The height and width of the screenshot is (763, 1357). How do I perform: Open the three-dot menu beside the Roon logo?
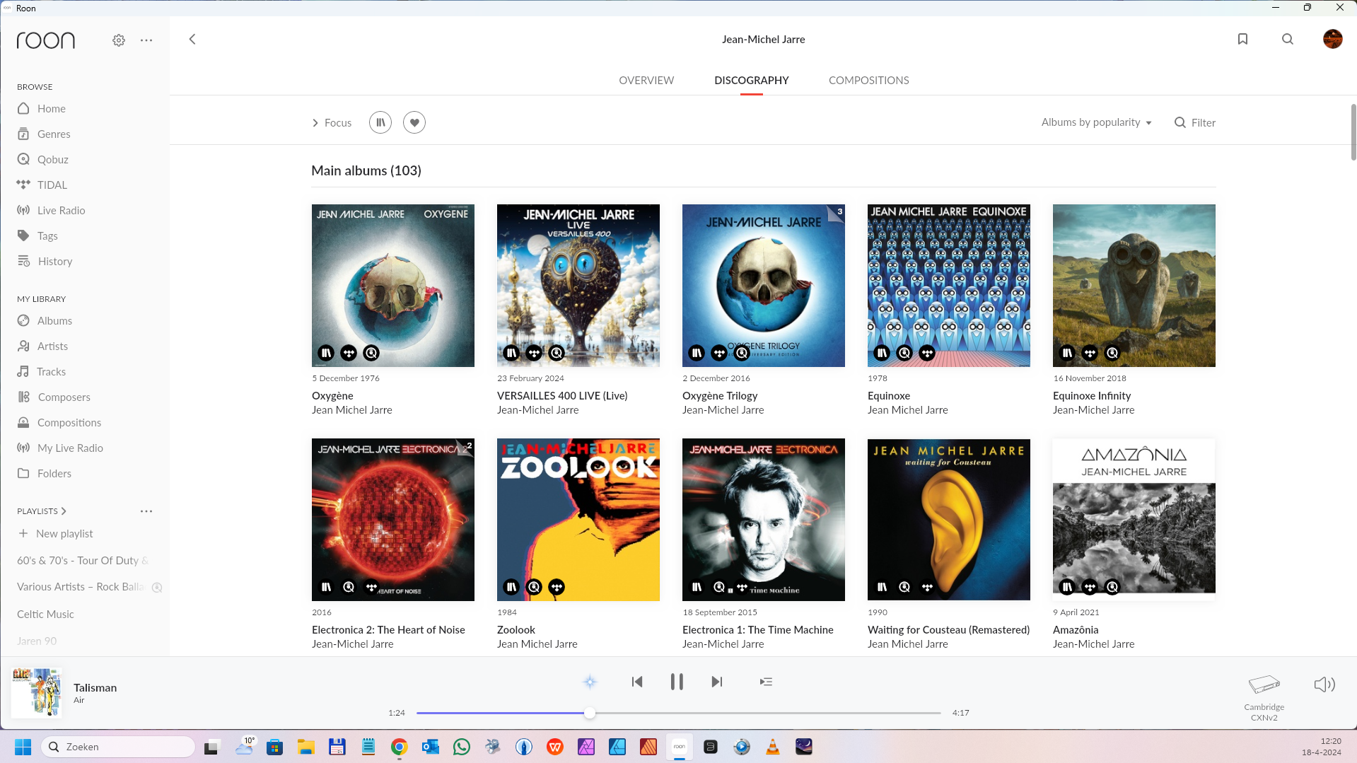pos(146,40)
